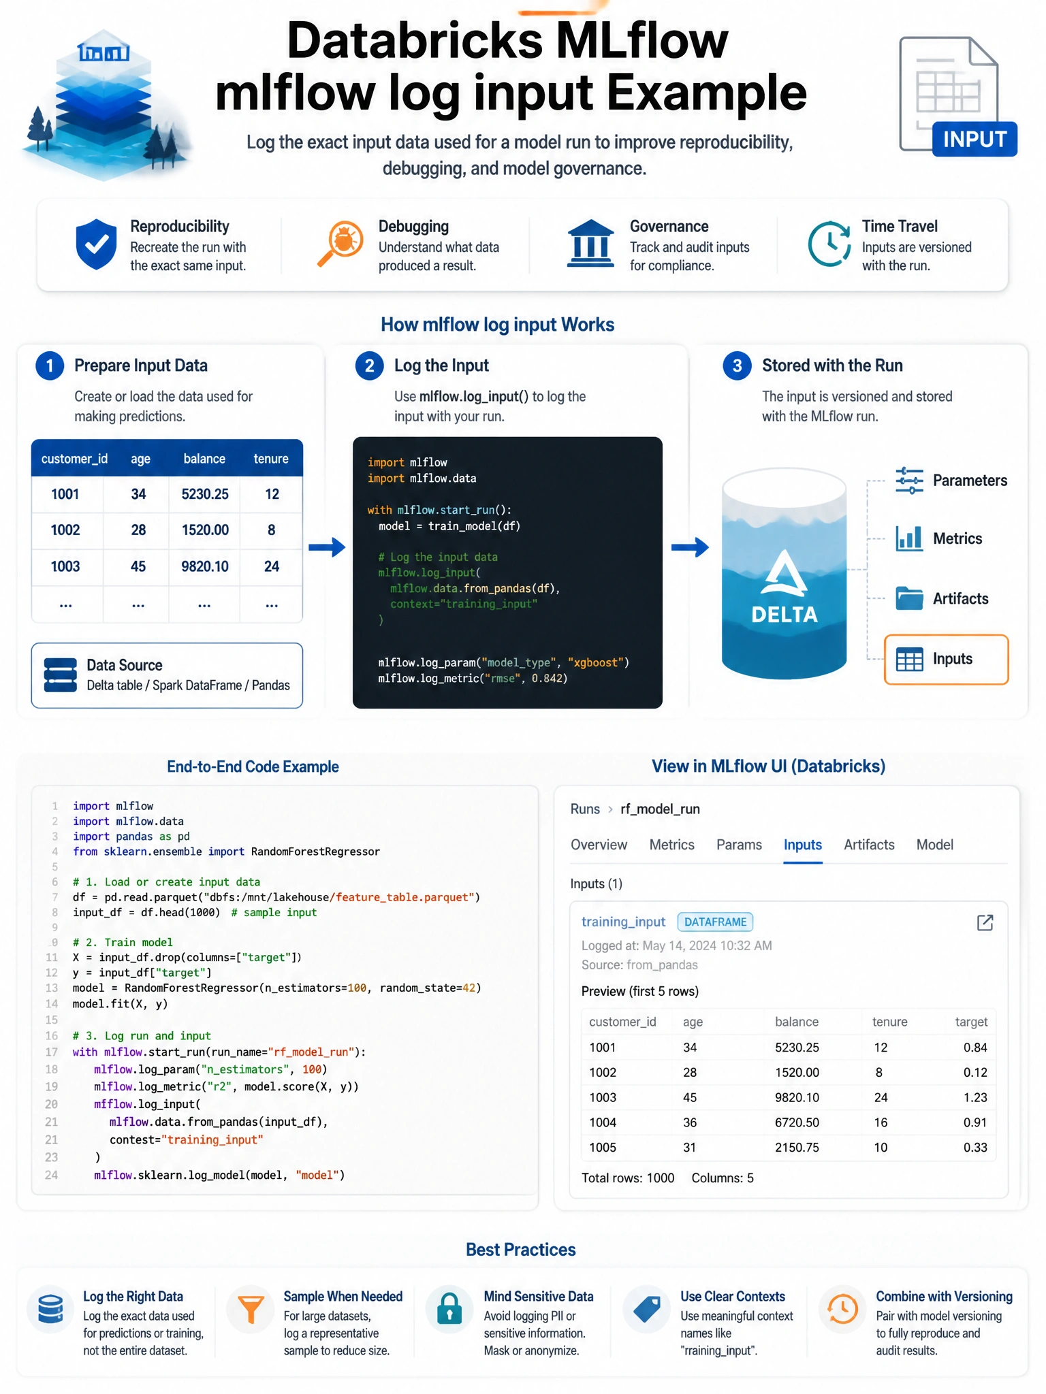This screenshot has width=1046, height=1394.
Task: Click the Delta storage cylinder icon
Action: [784, 573]
